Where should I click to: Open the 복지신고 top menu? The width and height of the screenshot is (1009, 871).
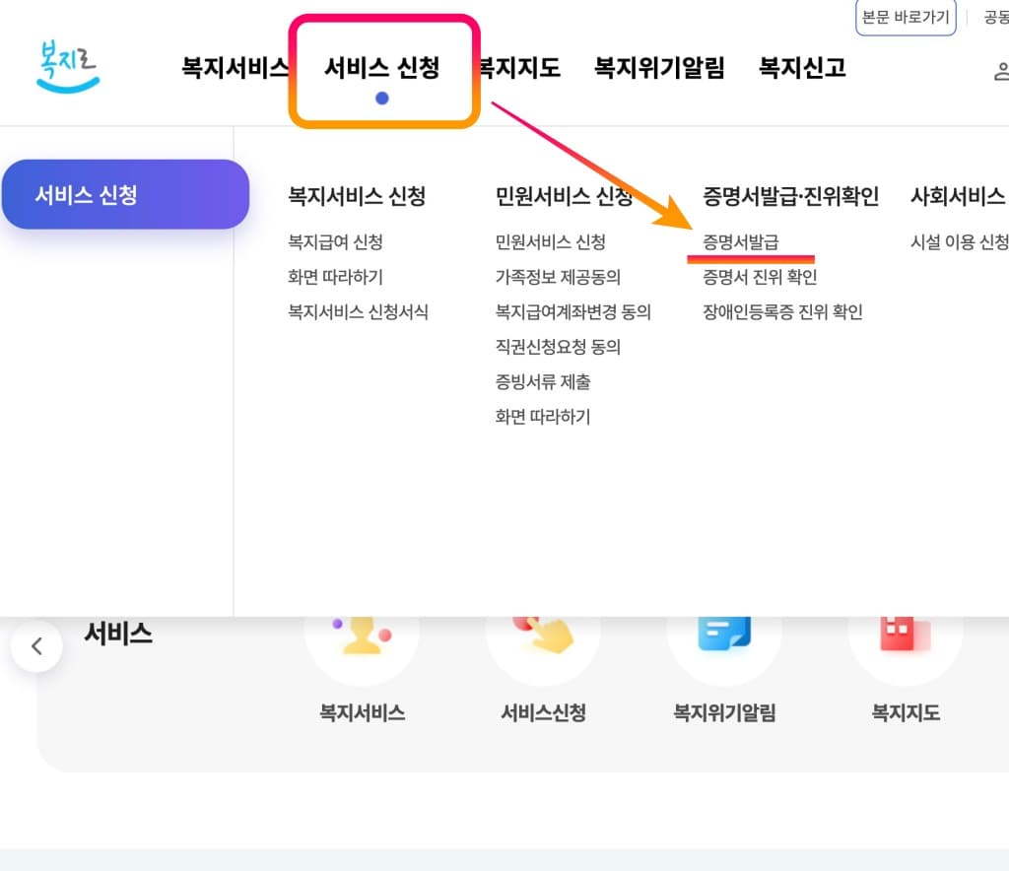point(802,68)
